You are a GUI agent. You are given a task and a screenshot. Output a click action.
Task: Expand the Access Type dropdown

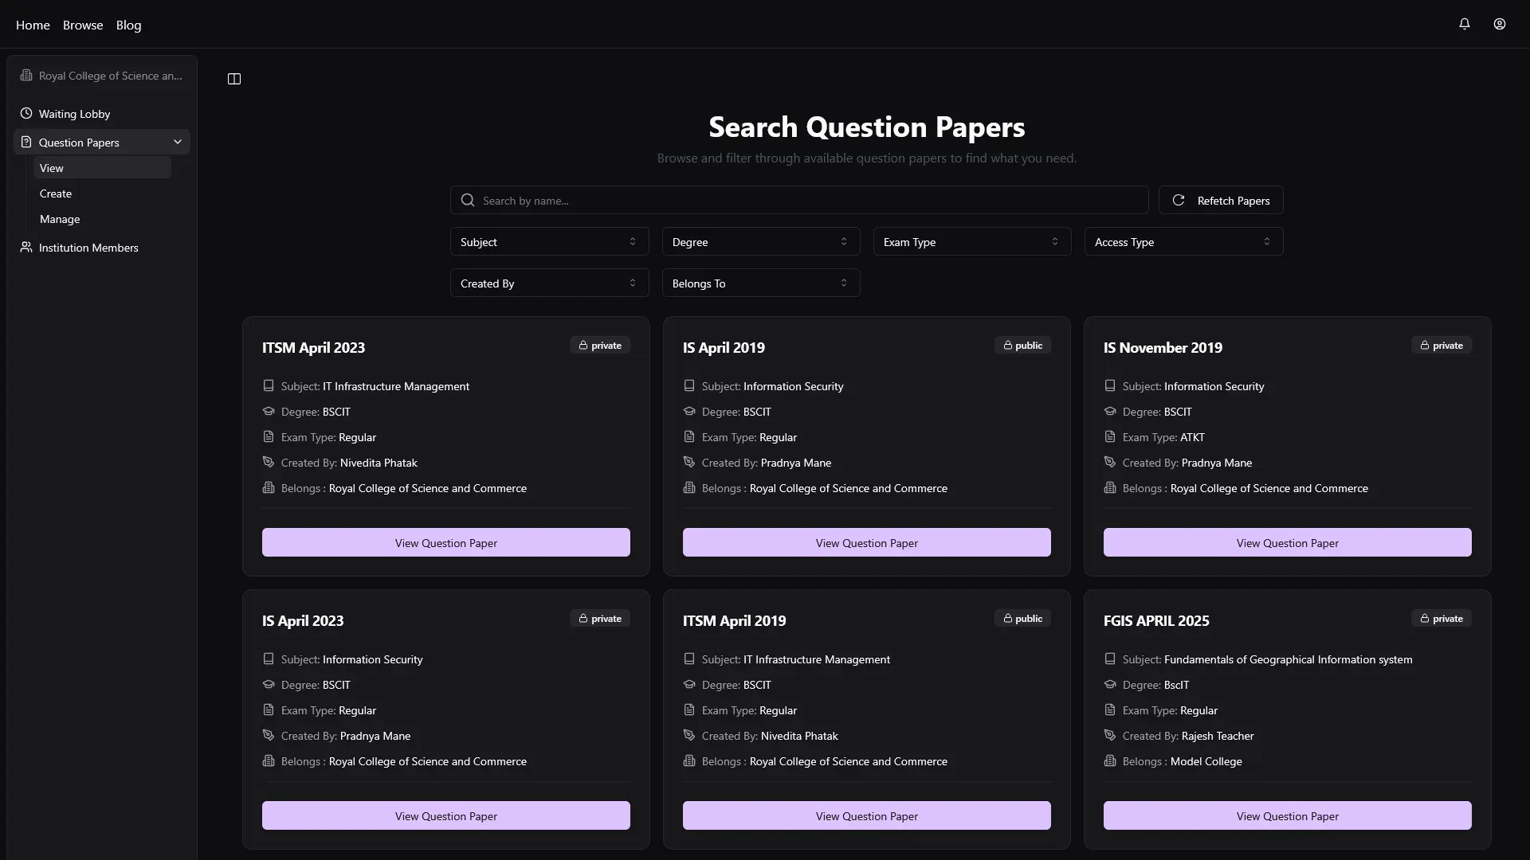click(1183, 242)
